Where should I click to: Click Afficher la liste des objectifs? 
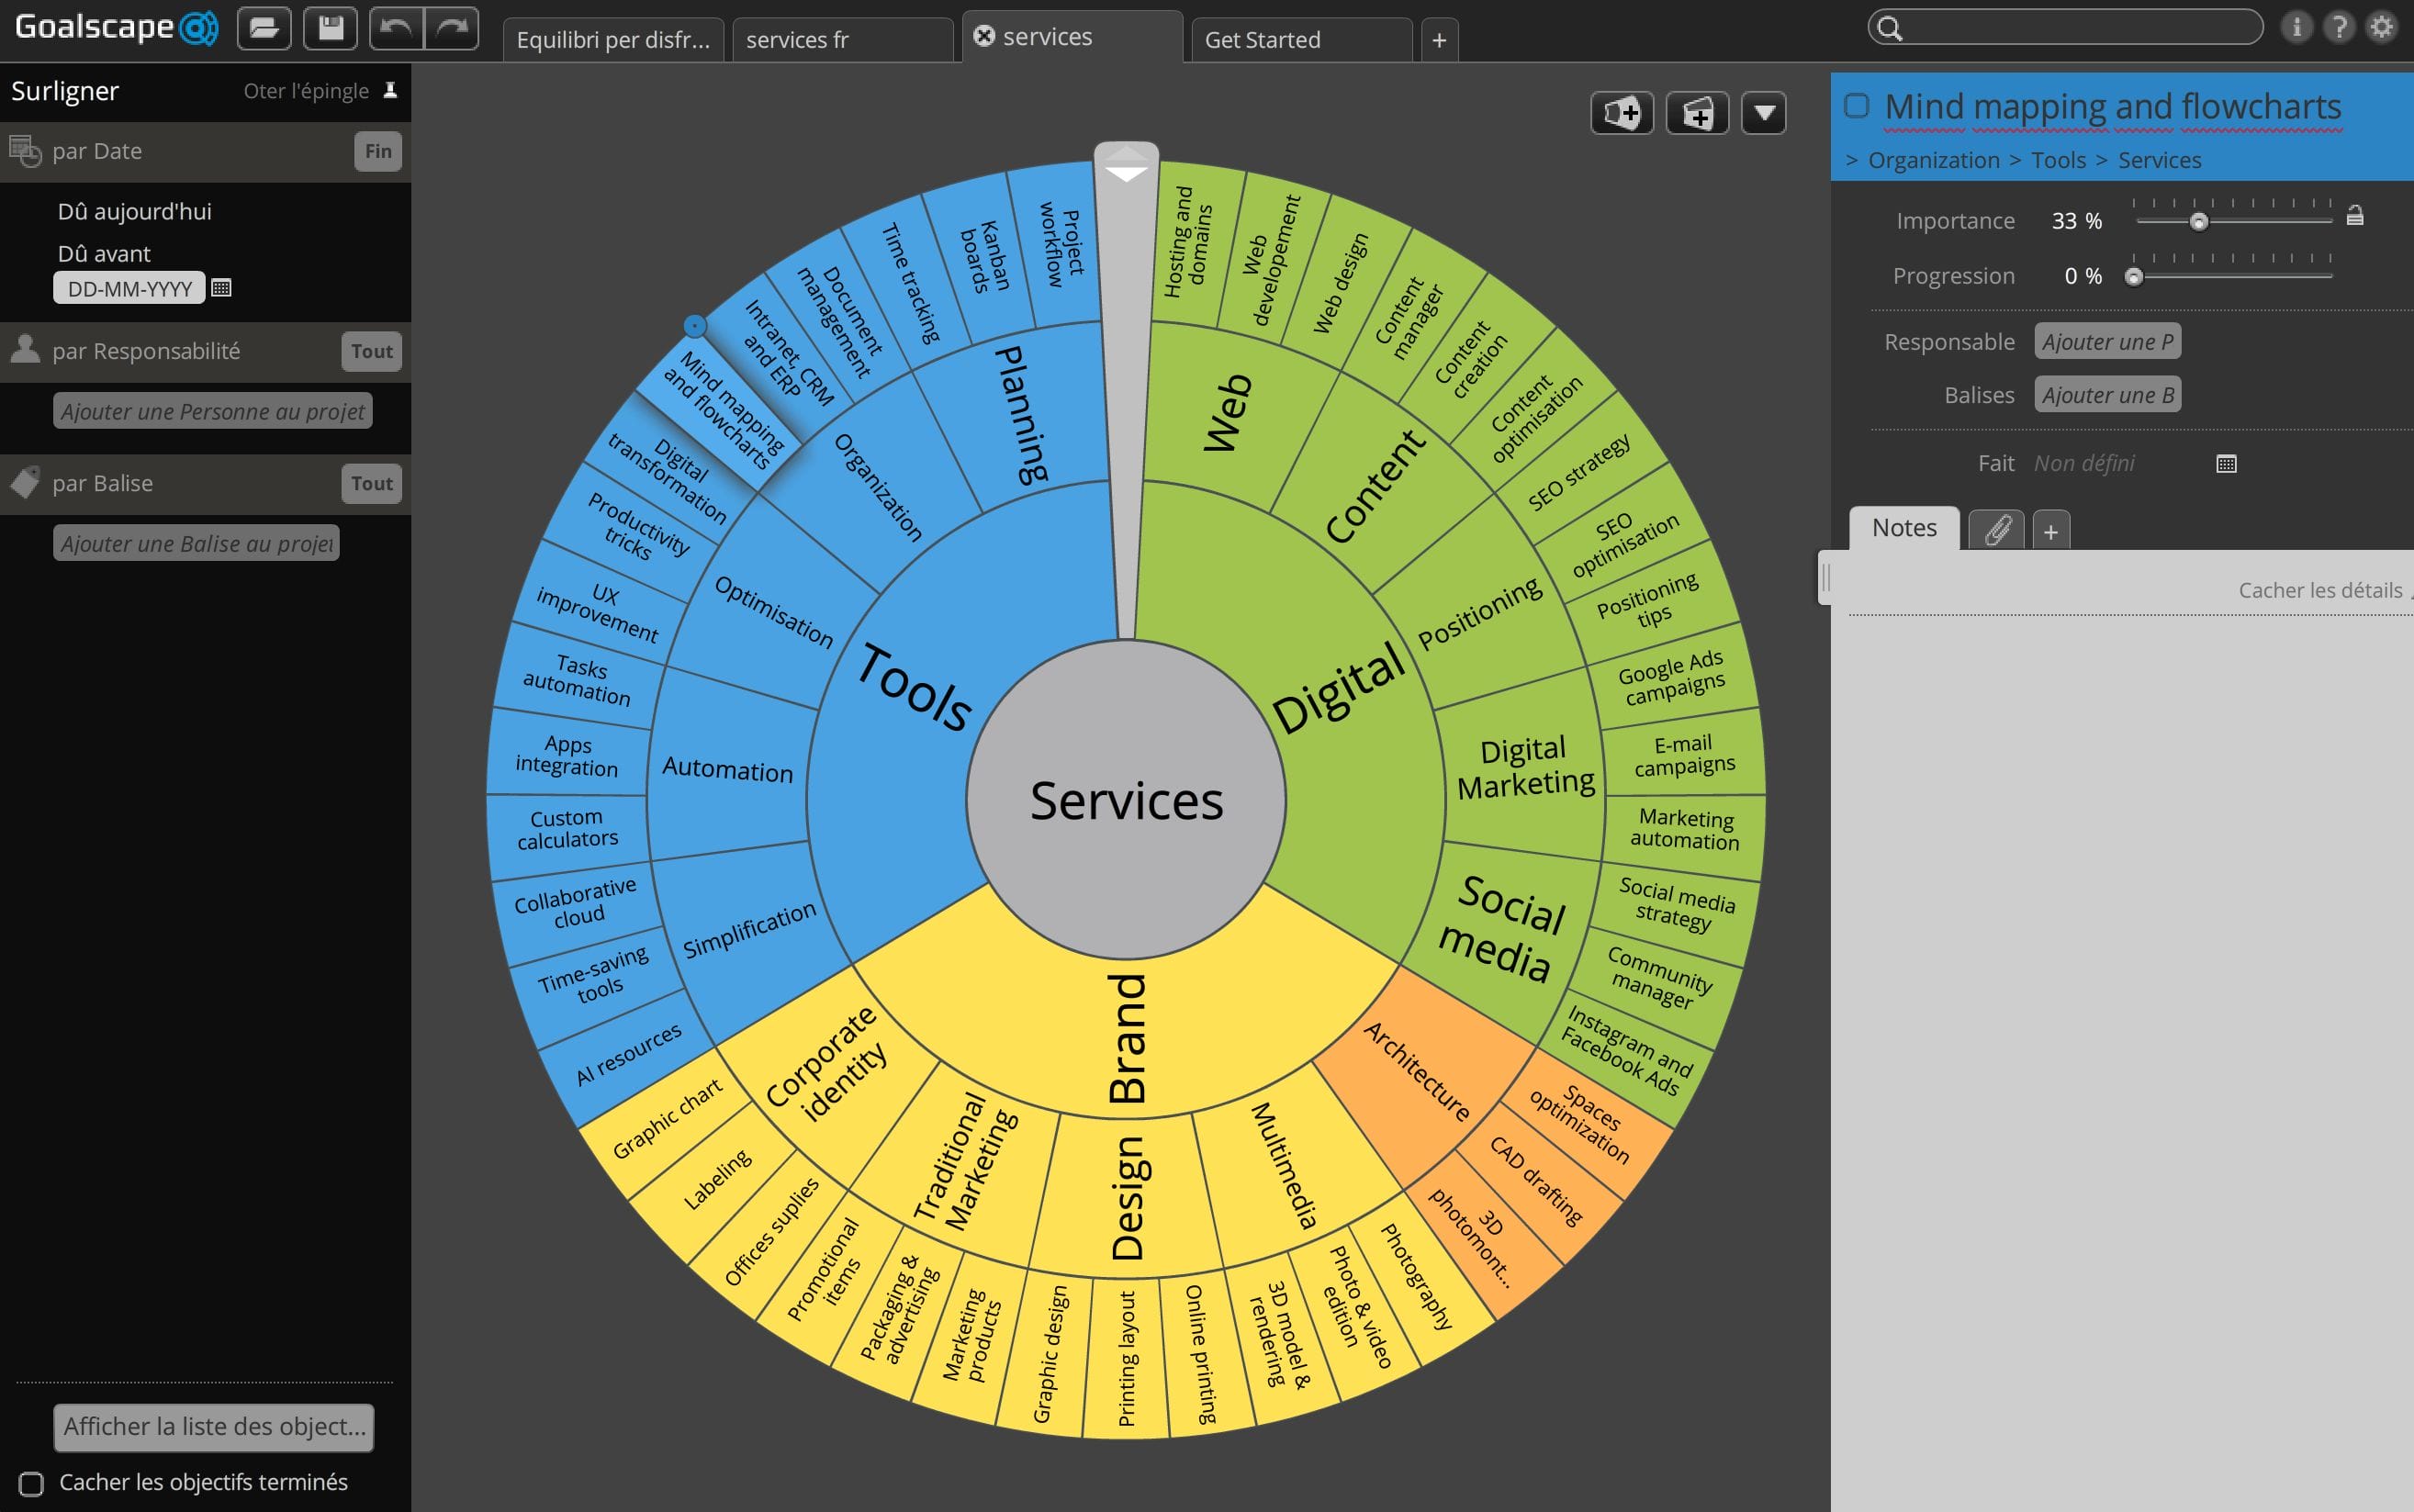[x=213, y=1427]
